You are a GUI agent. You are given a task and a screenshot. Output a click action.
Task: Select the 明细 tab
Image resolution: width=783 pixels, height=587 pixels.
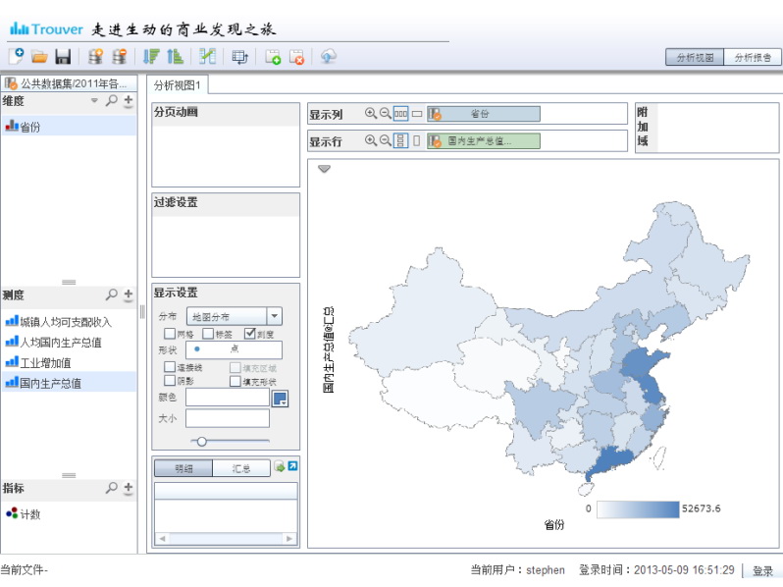click(183, 468)
